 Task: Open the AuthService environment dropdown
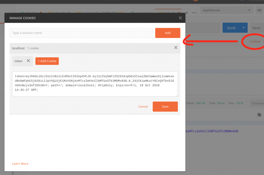(x=227, y=10)
